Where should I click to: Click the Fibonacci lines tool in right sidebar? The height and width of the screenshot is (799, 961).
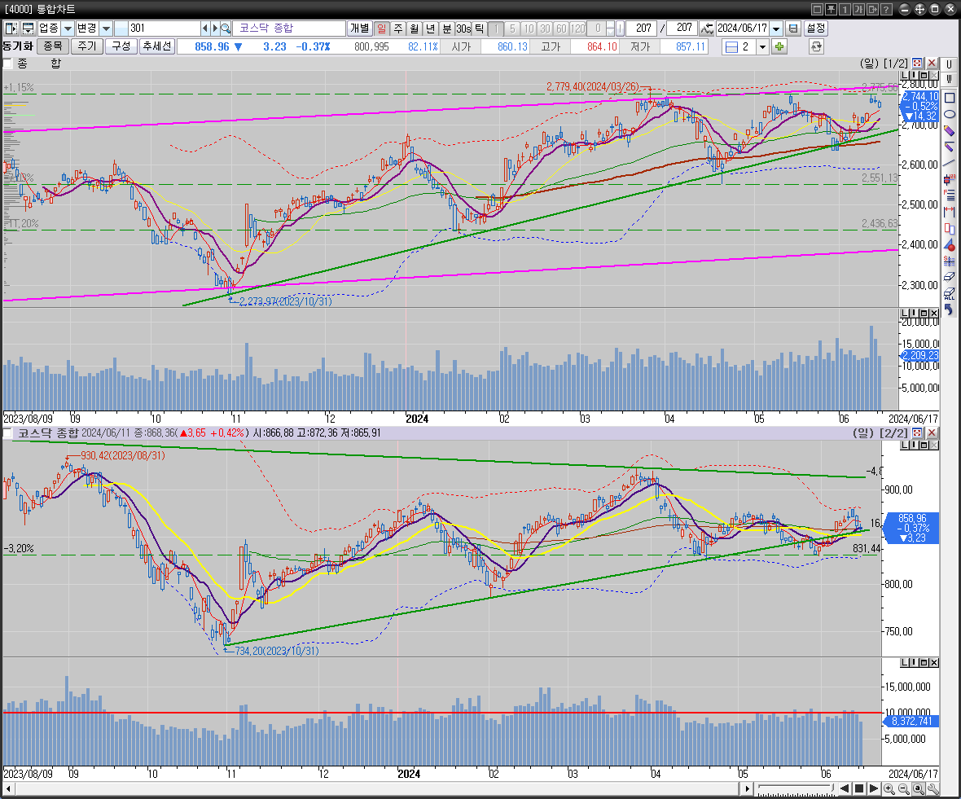pos(950,195)
